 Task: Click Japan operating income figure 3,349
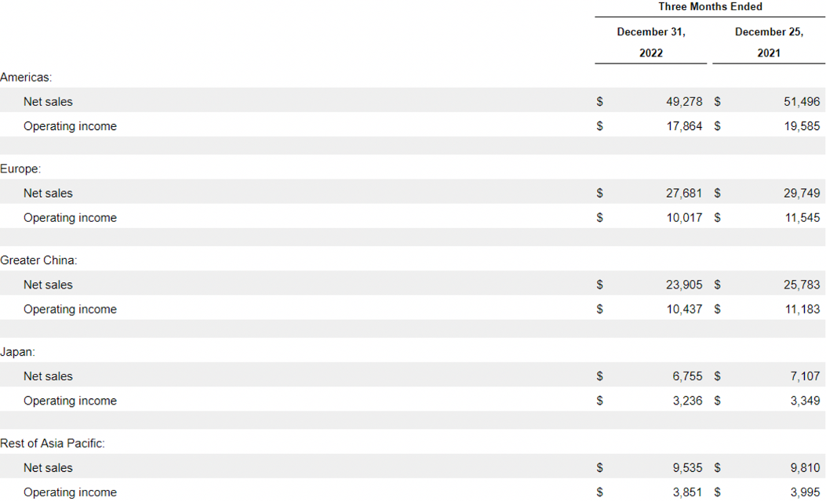click(805, 401)
